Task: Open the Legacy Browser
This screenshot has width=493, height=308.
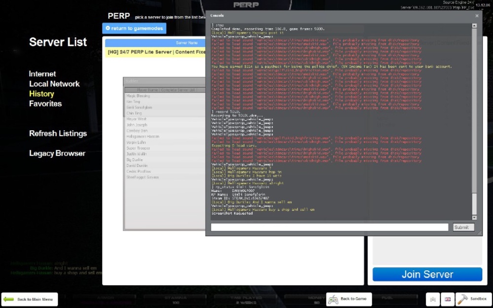Action: (57, 153)
